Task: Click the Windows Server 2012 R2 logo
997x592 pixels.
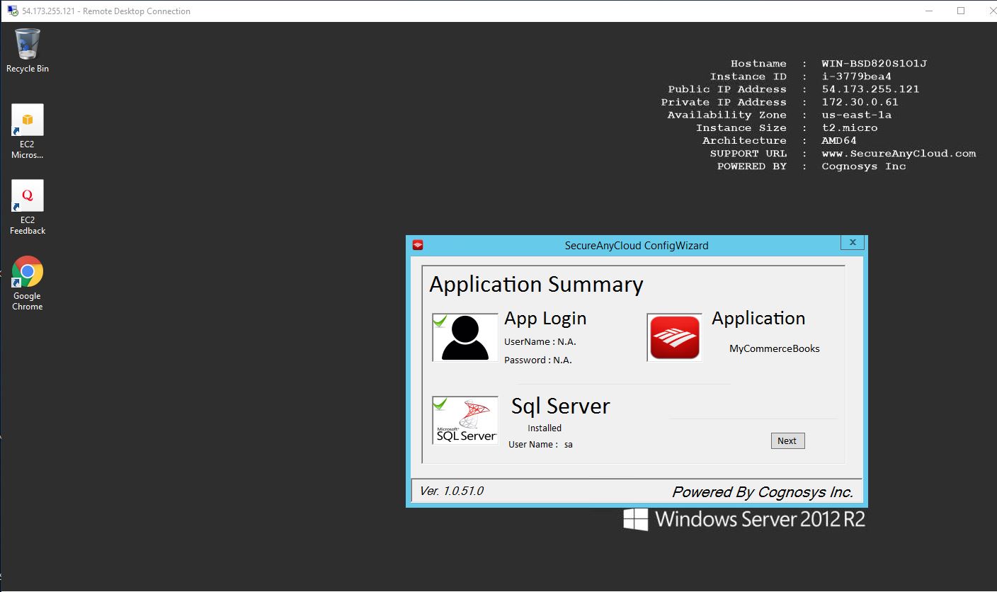Action: pos(744,519)
